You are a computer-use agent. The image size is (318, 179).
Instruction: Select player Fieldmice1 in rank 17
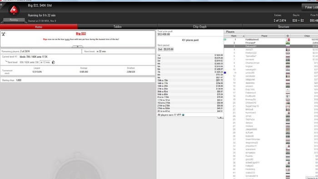tap(251, 93)
